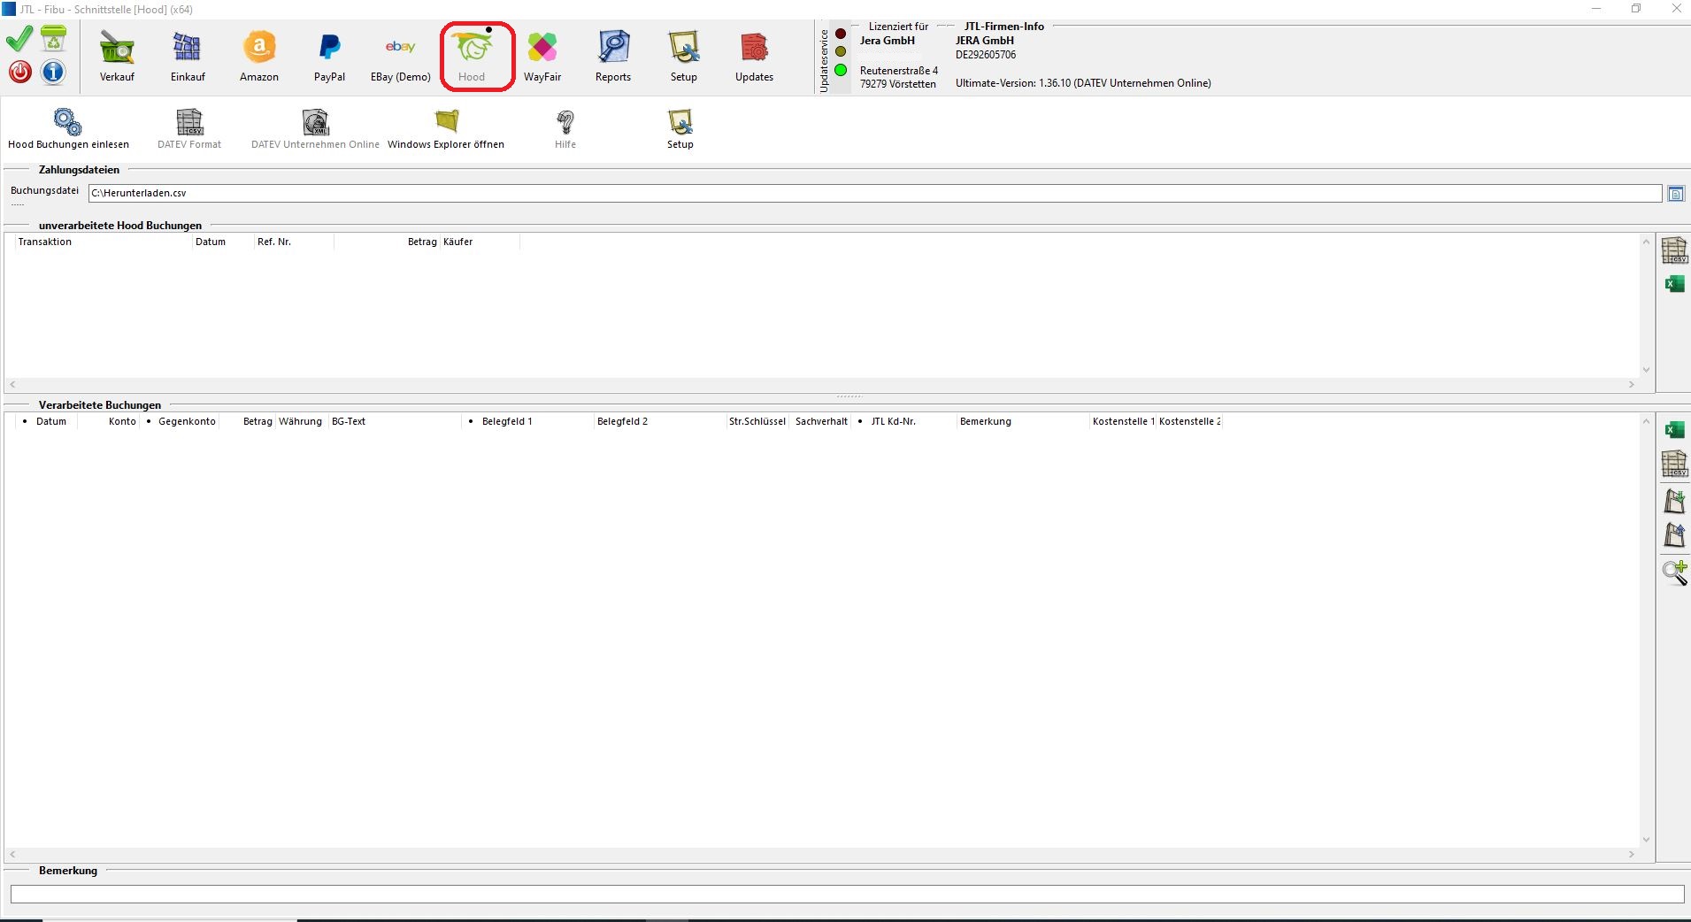Image resolution: width=1691 pixels, height=922 pixels.
Task: Click the Updates icon in top toolbar
Action: 754,57
